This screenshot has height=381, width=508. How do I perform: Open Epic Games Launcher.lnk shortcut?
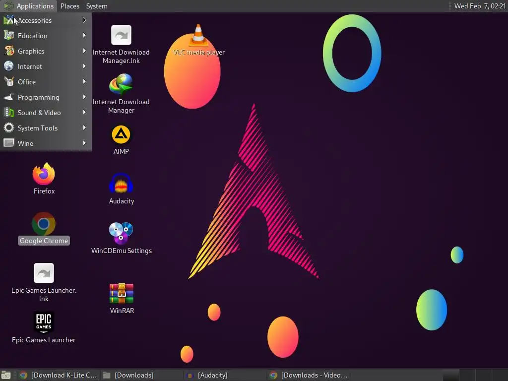(x=44, y=273)
